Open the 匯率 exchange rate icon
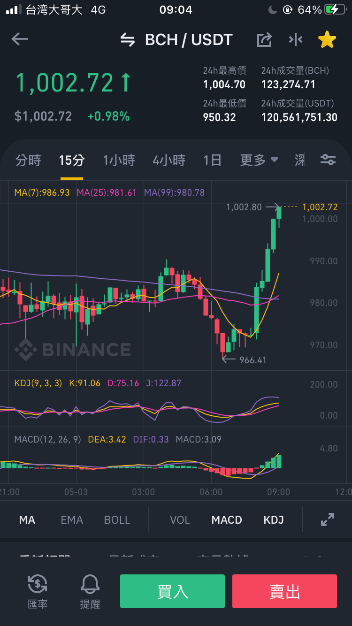The height and width of the screenshot is (626, 352). coord(38,592)
